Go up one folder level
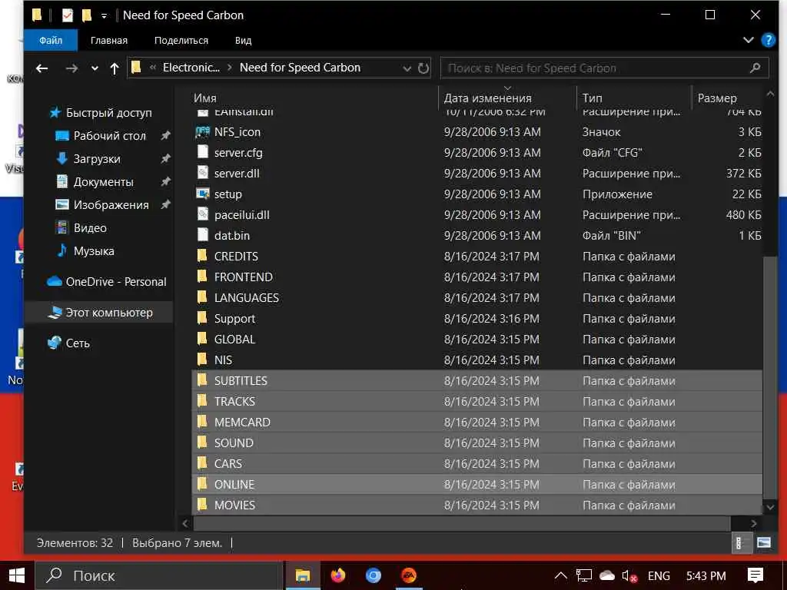The height and width of the screenshot is (590, 787). (115, 68)
